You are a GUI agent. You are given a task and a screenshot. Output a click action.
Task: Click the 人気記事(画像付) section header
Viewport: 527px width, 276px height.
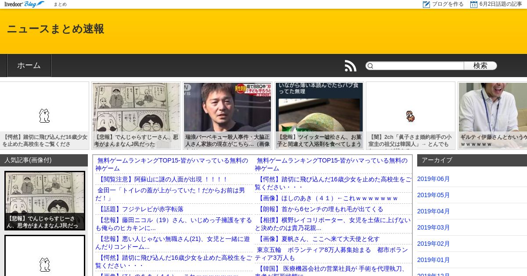tap(44, 160)
